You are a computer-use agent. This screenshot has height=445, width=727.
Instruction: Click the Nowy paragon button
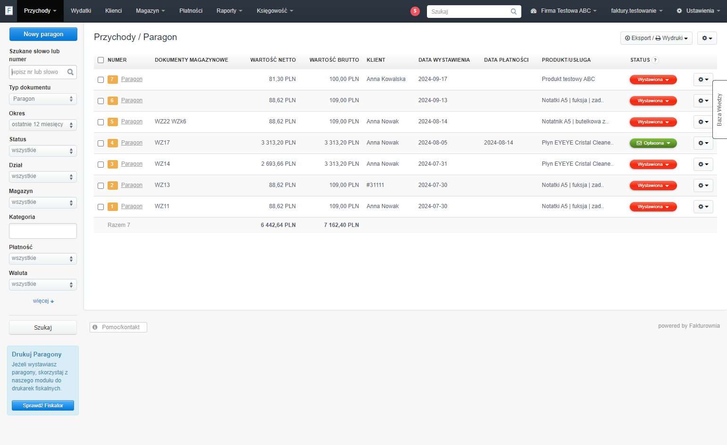pos(43,34)
